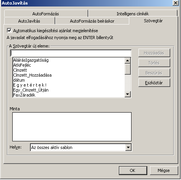Open the Helye dropdown arrow
The height and width of the screenshot is (180, 181).
coord(128,147)
